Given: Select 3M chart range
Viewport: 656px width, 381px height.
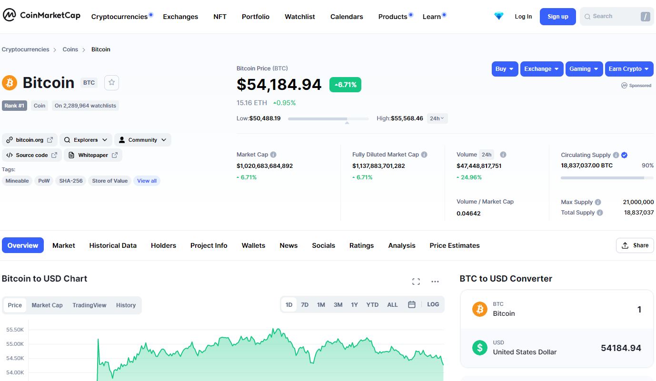Looking at the screenshot, I should 338,304.
